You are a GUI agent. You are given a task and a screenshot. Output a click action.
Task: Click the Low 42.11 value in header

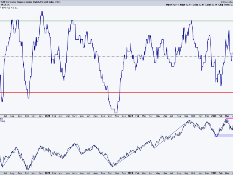click(198, 5)
